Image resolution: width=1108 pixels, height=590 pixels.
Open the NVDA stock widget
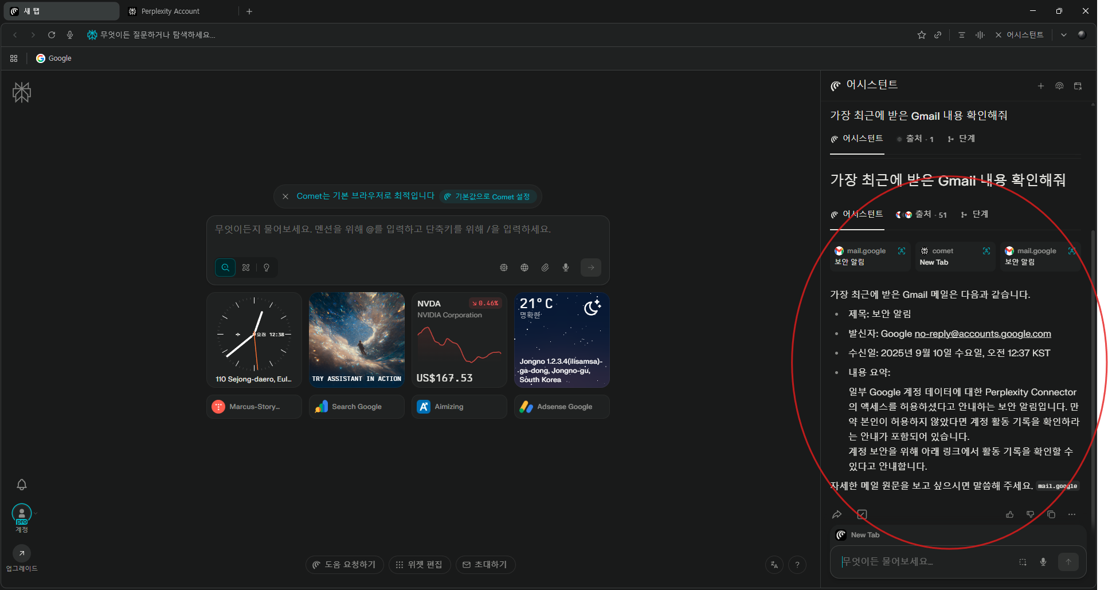pyautogui.click(x=459, y=340)
